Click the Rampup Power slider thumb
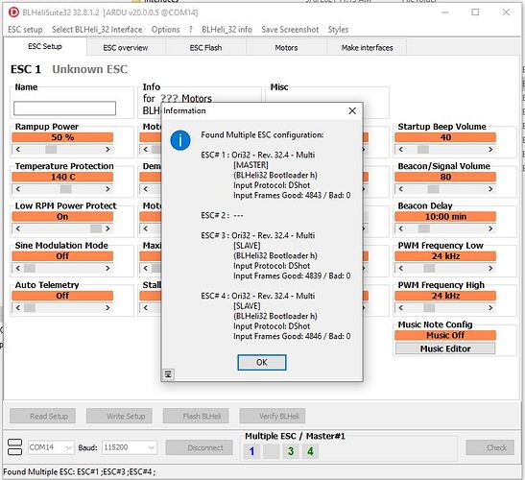Viewport: 525px width, 480px height. 51,150
